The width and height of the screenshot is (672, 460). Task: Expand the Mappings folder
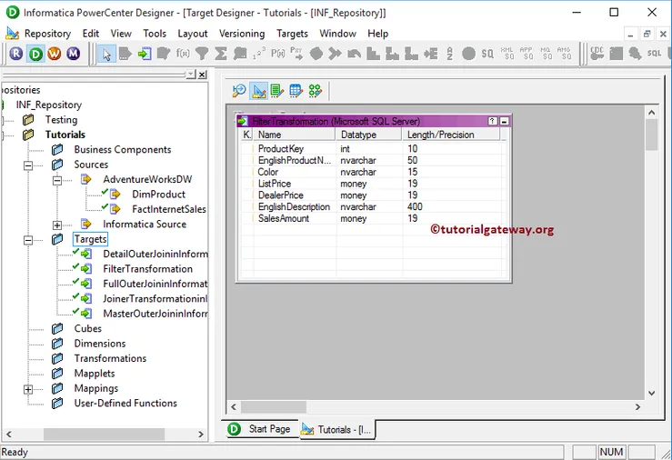click(28, 389)
